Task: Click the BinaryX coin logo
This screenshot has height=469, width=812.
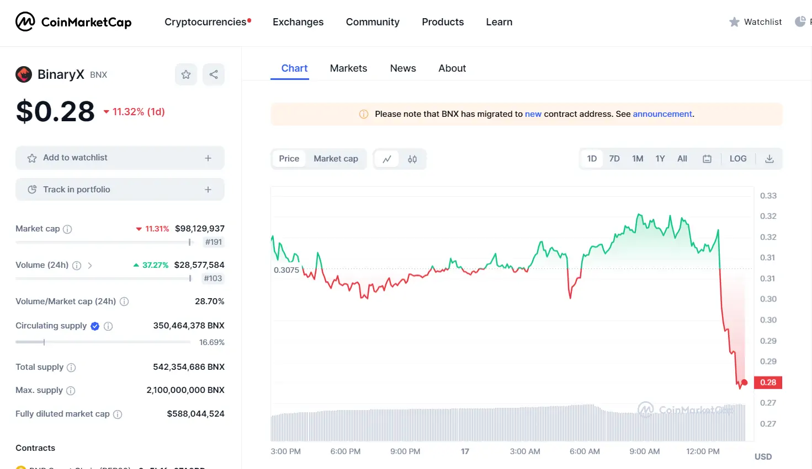Action: click(x=24, y=74)
